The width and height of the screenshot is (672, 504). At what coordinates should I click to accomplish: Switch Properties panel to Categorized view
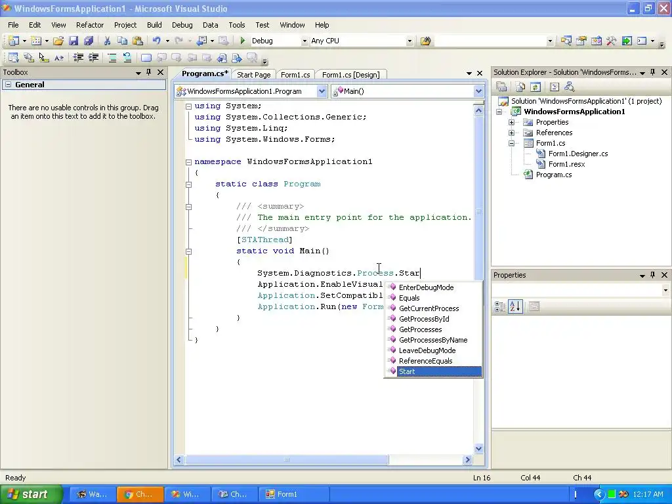click(499, 306)
